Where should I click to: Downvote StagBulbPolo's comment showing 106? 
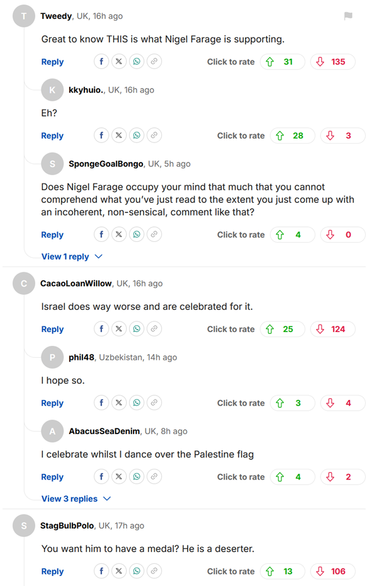[332, 572]
